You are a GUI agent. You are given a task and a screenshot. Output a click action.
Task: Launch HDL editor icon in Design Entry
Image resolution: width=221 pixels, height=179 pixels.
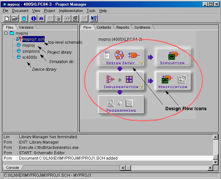tap(107, 55)
